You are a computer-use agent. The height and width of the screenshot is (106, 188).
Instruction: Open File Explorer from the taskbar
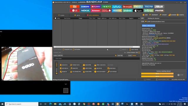[x=55, y=104]
